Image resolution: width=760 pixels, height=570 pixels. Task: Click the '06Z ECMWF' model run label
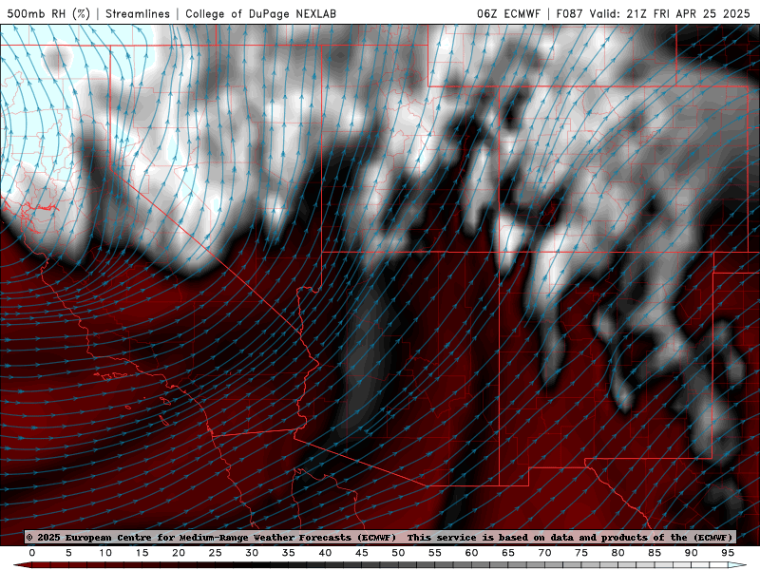click(508, 13)
